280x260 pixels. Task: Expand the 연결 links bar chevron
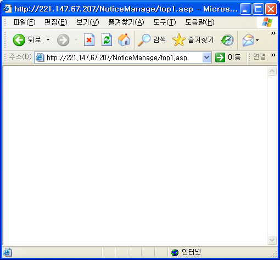pos(273,55)
